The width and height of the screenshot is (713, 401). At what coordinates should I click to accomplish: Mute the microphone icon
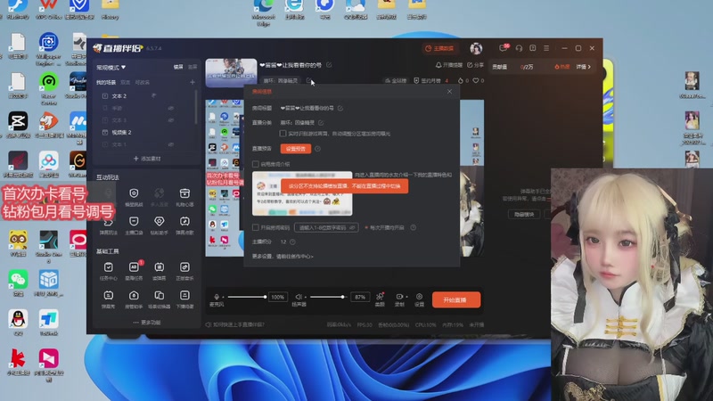[217, 297]
